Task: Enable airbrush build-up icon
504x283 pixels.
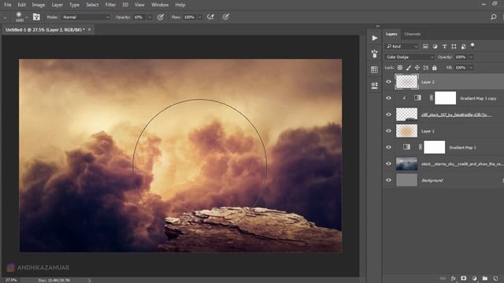Action: 210,17
